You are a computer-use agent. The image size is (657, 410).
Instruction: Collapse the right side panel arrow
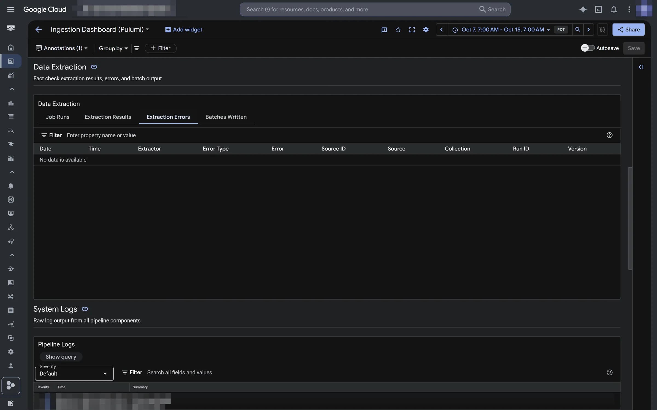tap(641, 67)
